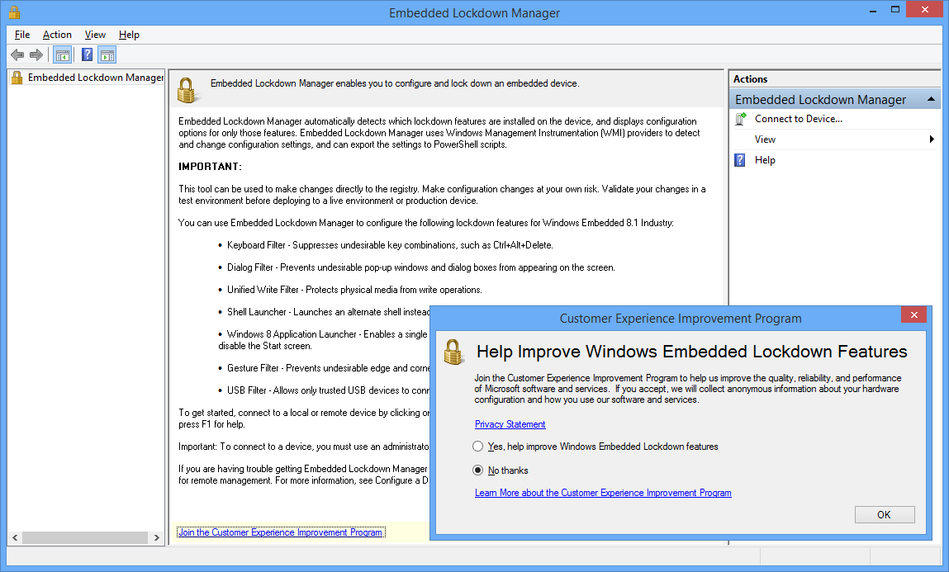Open the Action menu
This screenshot has height=572, width=949.
click(57, 35)
